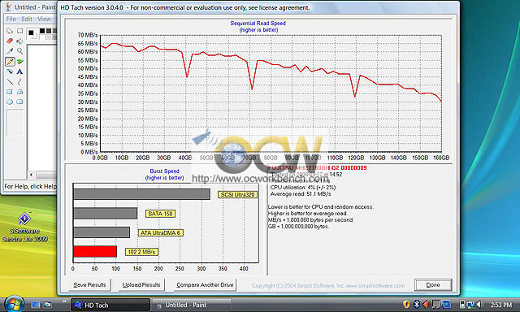The width and height of the screenshot is (520, 312).
Task: Click the Save Results button
Action: 89,285
